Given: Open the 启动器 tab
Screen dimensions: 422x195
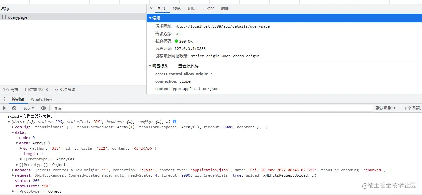Looking at the screenshot, I should coord(208,9).
